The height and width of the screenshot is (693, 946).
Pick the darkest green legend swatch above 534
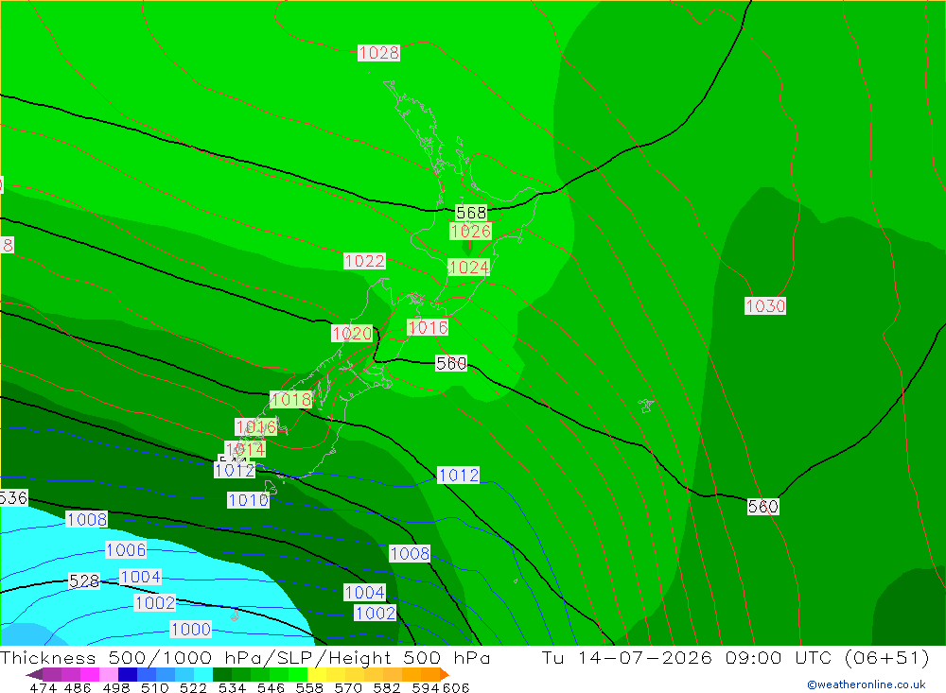pyautogui.click(x=222, y=674)
